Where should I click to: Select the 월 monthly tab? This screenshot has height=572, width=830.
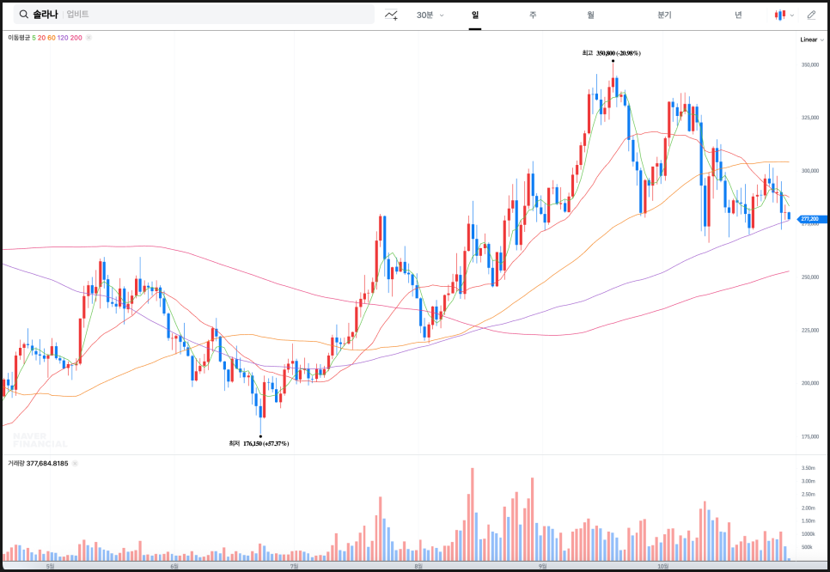[591, 15]
